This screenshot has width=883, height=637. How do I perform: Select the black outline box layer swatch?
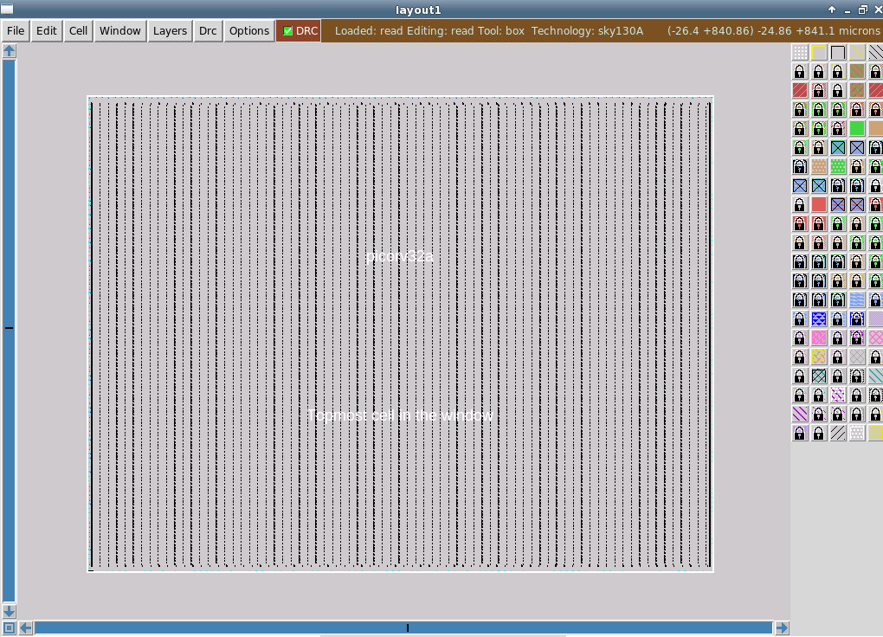[x=838, y=53]
